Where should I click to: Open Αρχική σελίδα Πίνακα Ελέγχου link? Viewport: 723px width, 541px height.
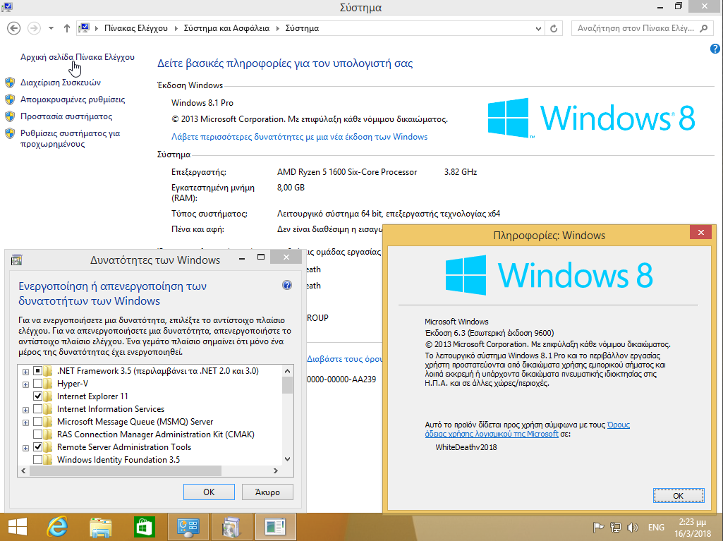(78, 56)
